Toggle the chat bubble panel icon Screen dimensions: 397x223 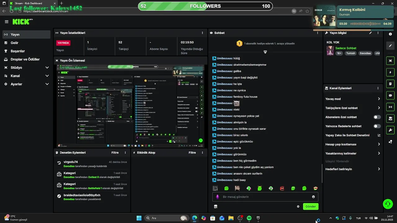pyautogui.click(x=390, y=95)
